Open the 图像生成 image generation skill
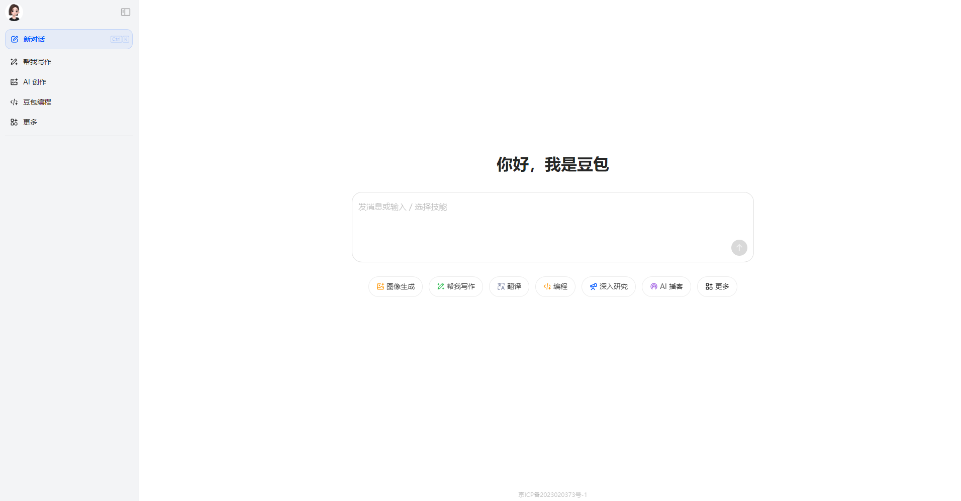This screenshot has width=961, height=501. (395, 286)
